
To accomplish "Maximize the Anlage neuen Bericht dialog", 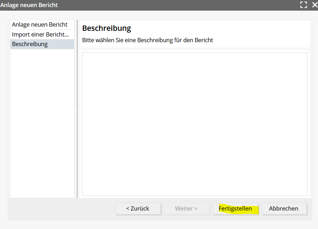I will 303,5.
